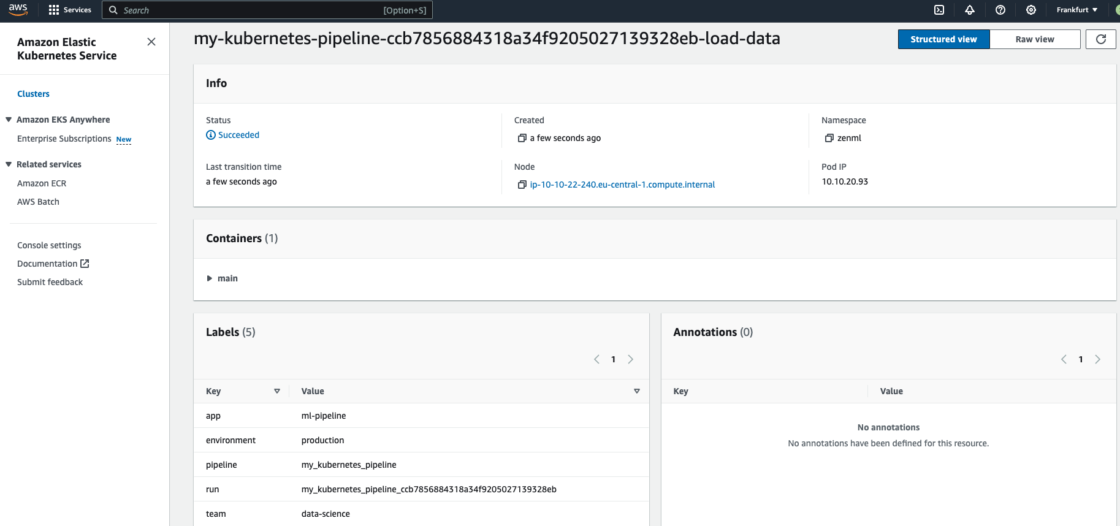Click the Annotations Value column header
Screen dimensions: 1120x526
tap(891, 391)
